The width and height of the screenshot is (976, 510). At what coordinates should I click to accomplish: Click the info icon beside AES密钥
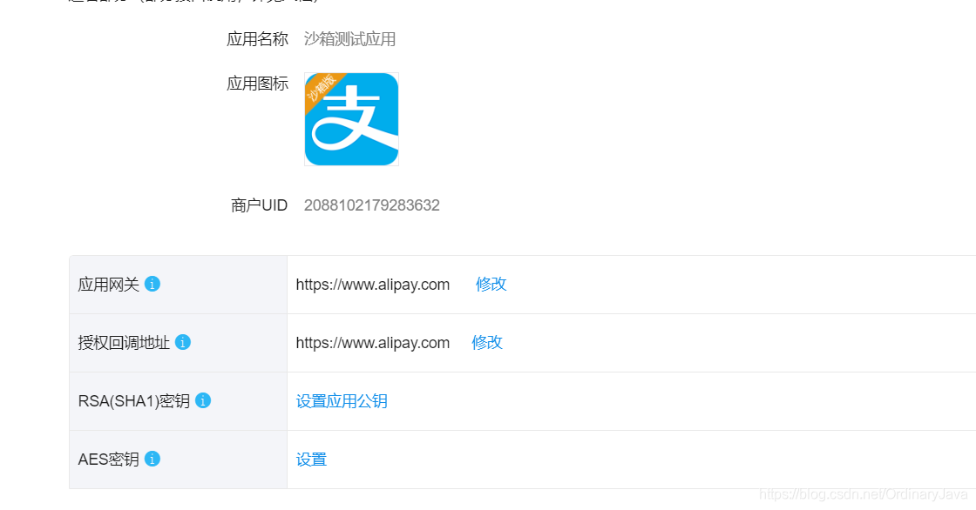(x=152, y=458)
